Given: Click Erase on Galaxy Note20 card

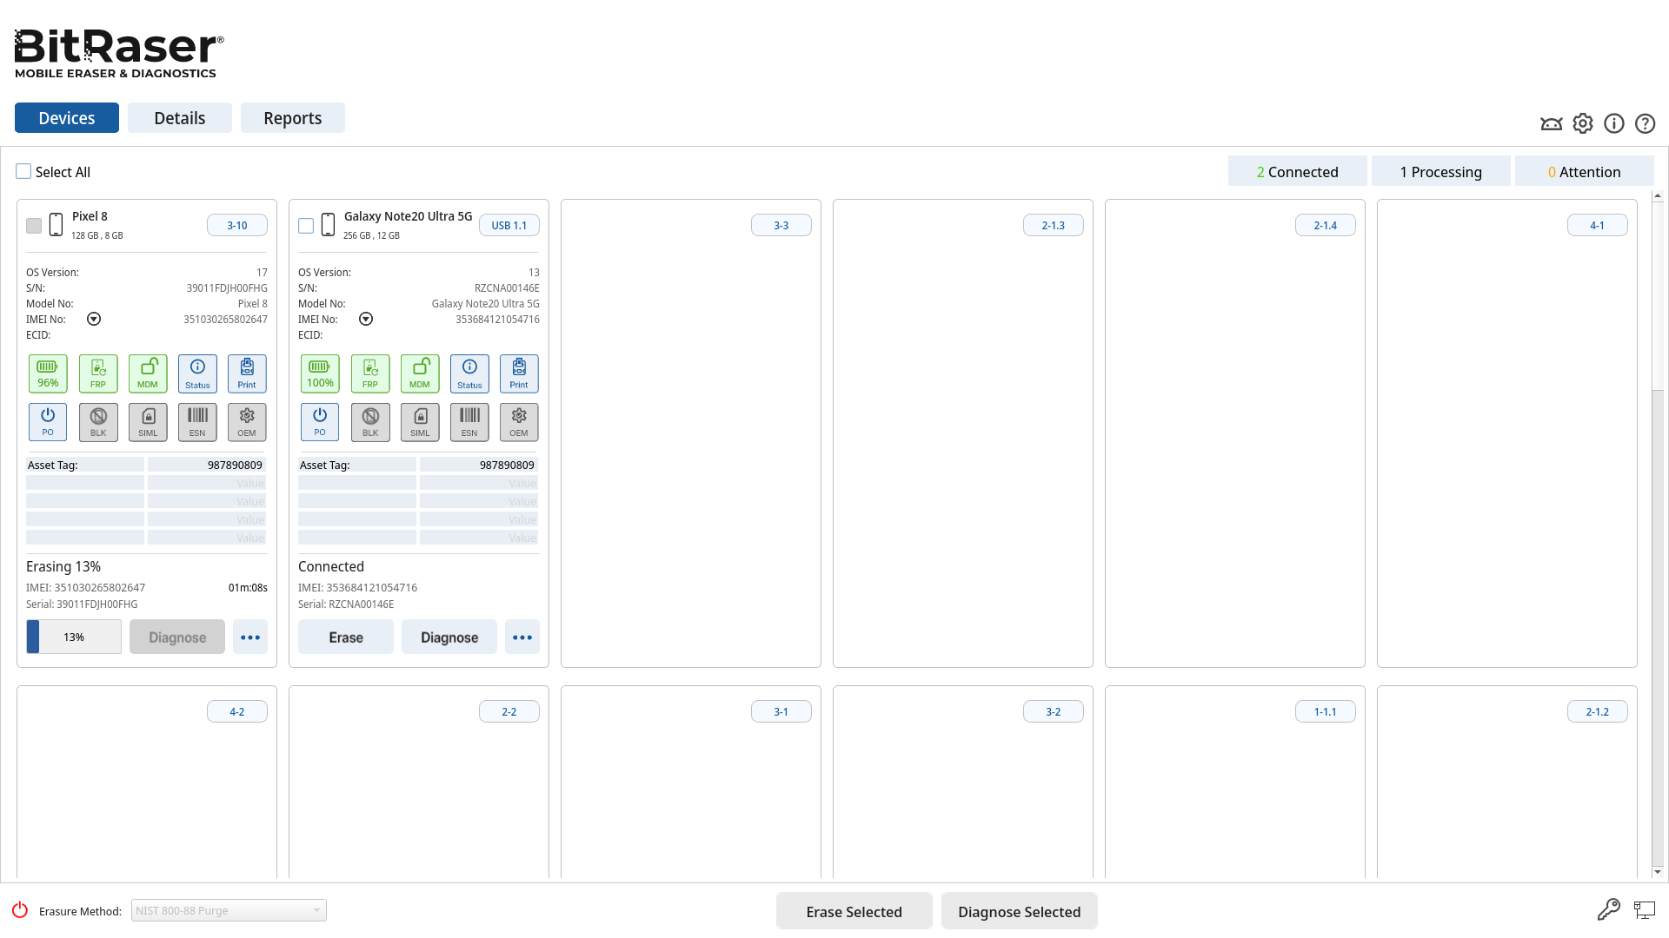Looking at the screenshot, I should (x=346, y=637).
